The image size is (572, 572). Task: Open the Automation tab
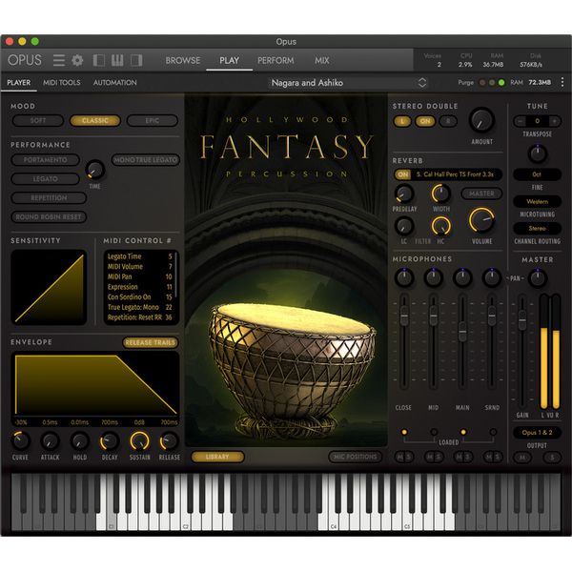(x=115, y=82)
